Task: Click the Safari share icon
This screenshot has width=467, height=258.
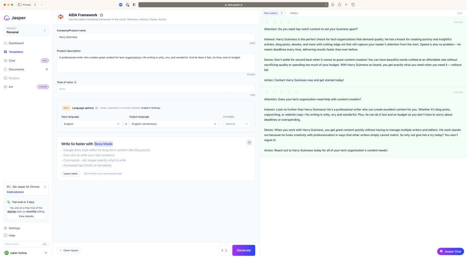Action: [x=339, y=5]
